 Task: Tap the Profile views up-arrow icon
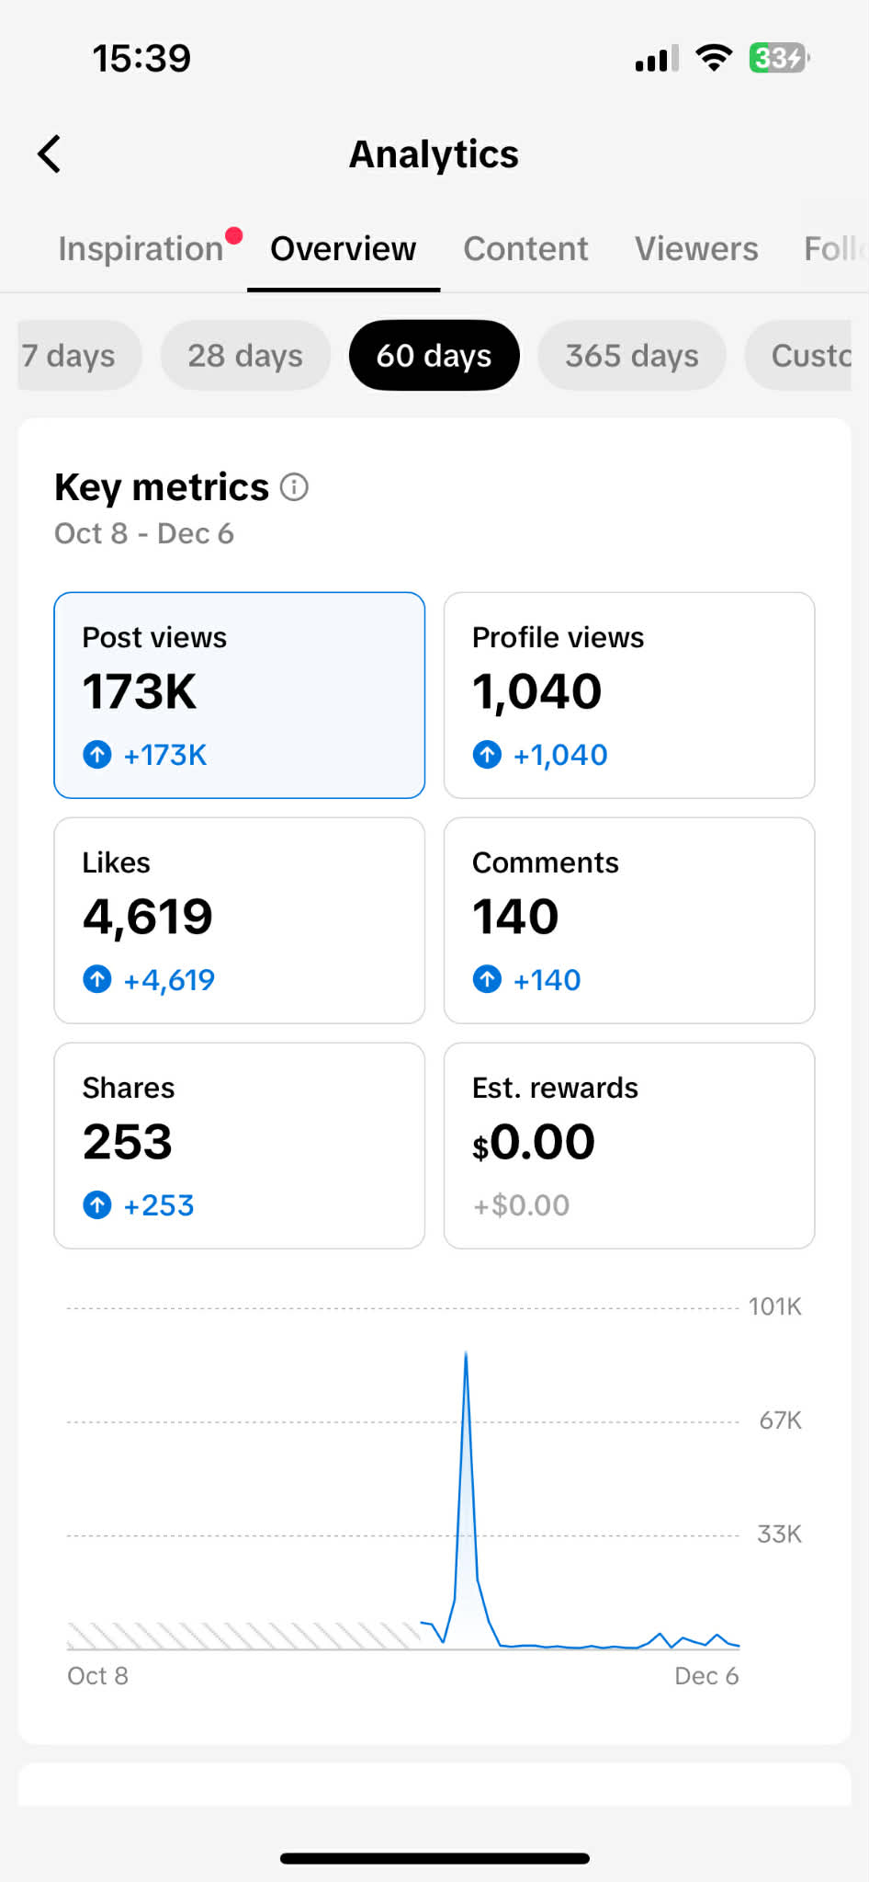(487, 755)
